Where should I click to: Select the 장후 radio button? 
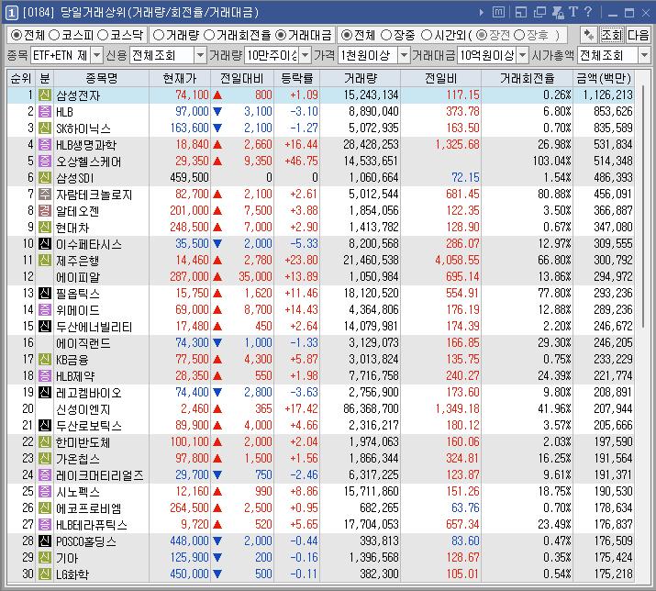[518, 35]
